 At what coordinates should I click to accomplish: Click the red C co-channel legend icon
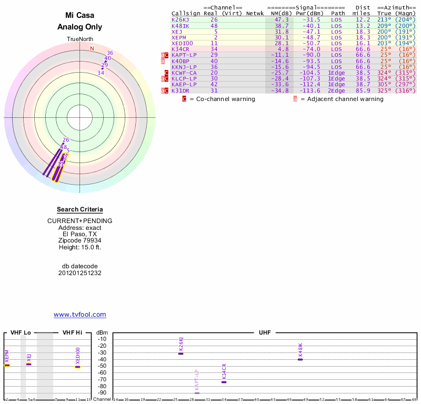tap(184, 99)
